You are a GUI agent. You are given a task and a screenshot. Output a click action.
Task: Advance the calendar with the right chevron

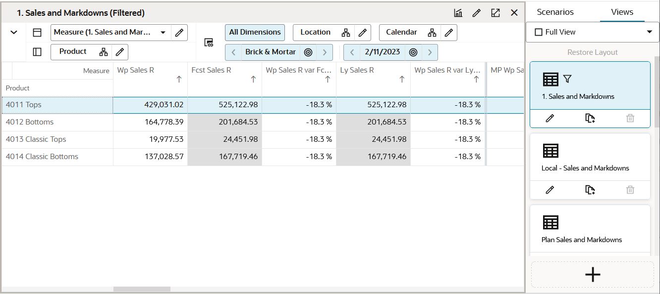(x=429, y=51)
